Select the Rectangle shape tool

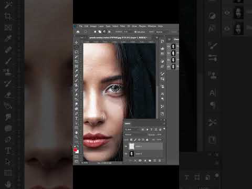click(x=77, y=128)
